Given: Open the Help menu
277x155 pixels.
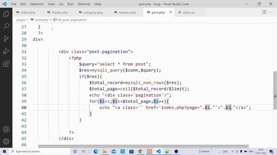Looking at the screenshot, I should tap(98, 4).
